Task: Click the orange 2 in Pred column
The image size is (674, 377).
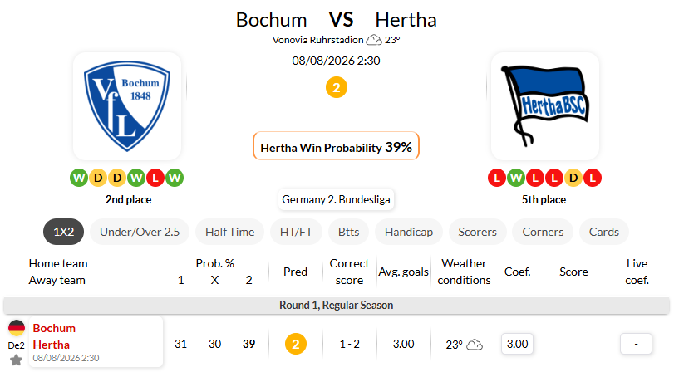Action: [x=296, y=344]
